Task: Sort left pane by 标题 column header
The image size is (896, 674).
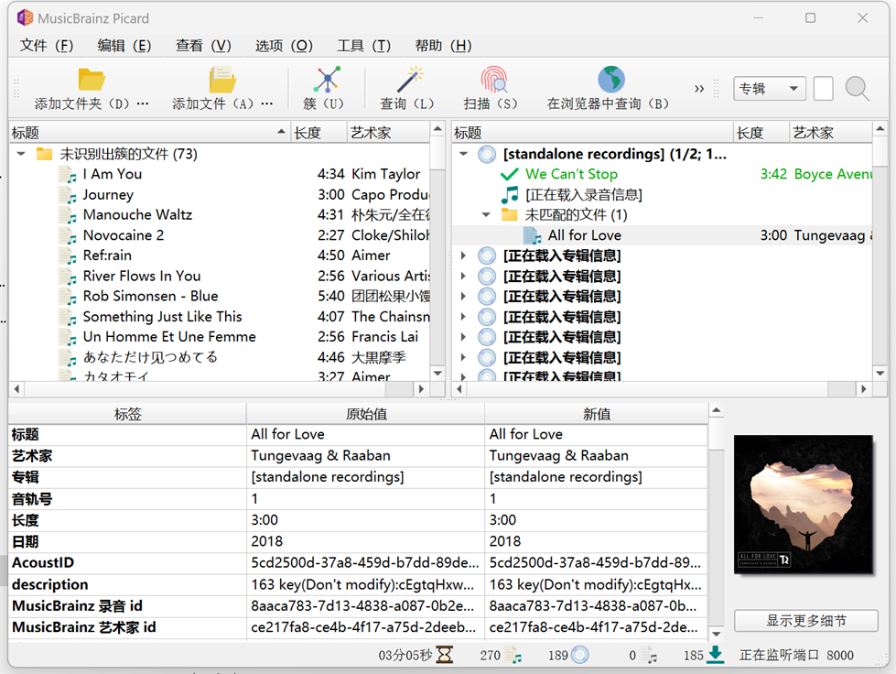Action: click(146, 133)
